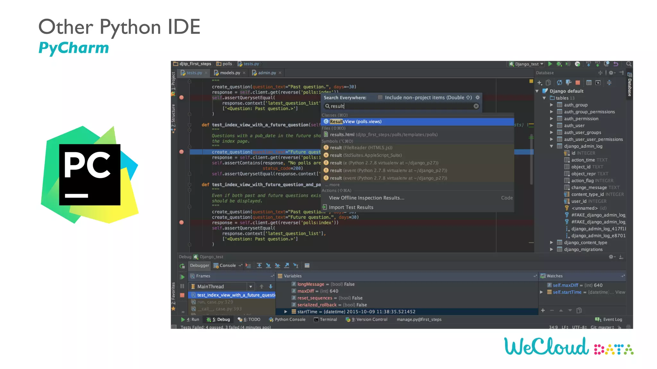Click gear icon in Search Everywhere popup
Screen dimensions: 657x369
(x=478, y=97)
